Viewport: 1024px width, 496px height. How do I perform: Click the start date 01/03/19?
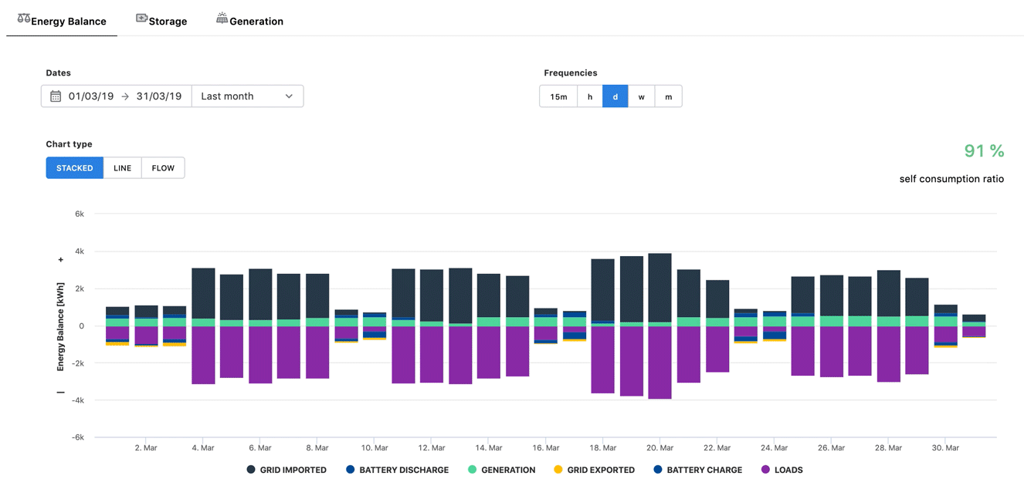click(x=91, y=96)
